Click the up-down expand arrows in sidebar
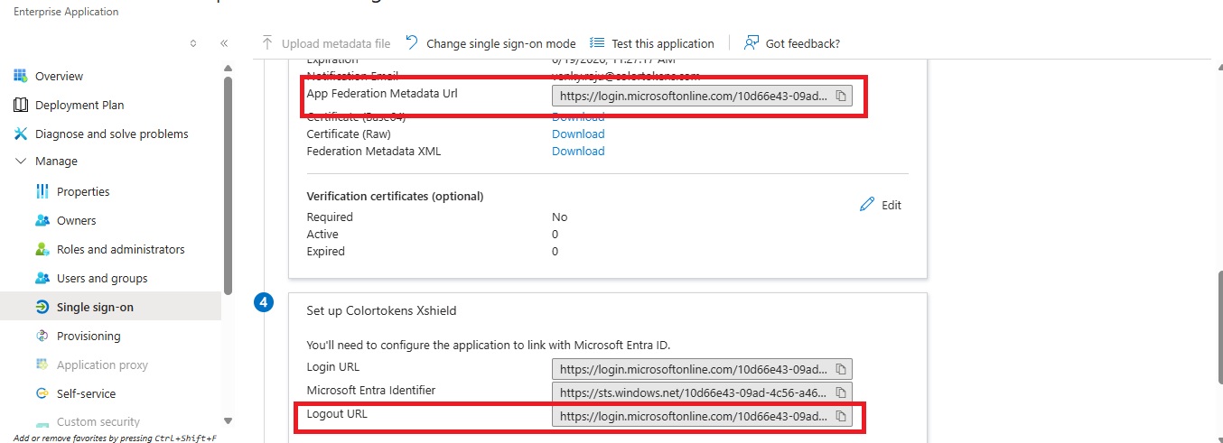 coord(193,43)
